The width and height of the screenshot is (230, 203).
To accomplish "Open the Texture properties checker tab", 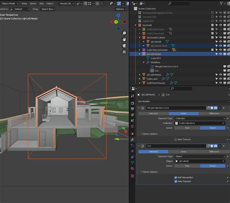I will pos(132,176).
